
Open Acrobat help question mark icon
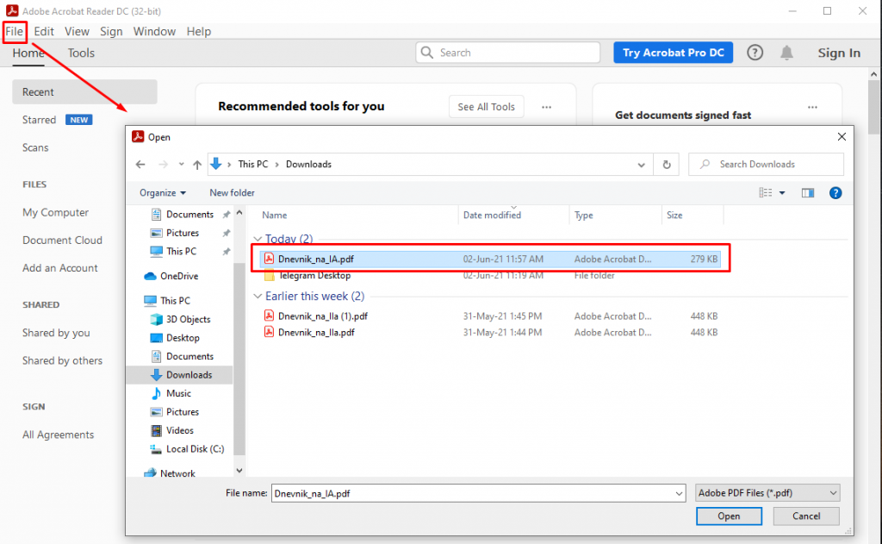tap(755, 53)
